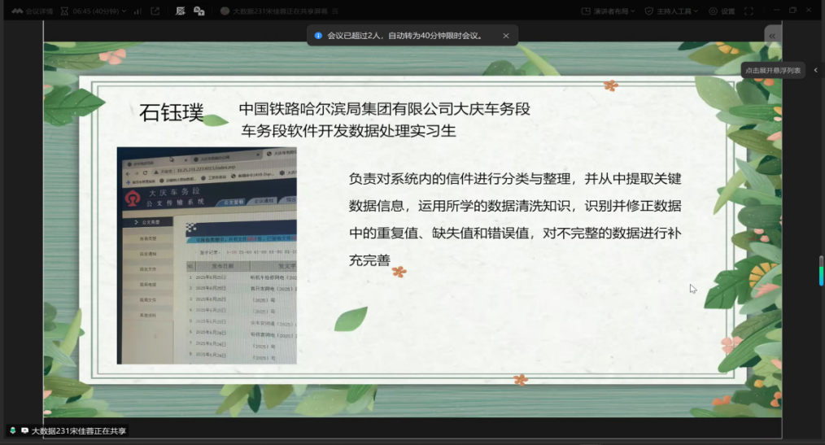Click the double-chevron collapse panel button
Viewport: 825px width, 445px height.
772,36
